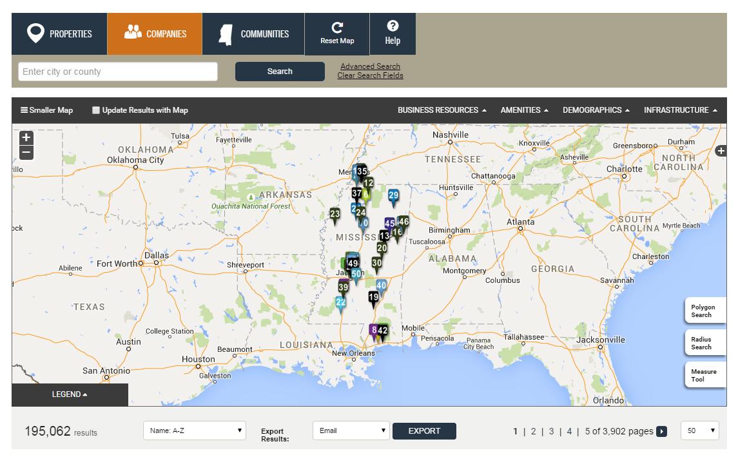Select map marker number 12
Viewport: 738px width, 455px height.
point(368,184)
